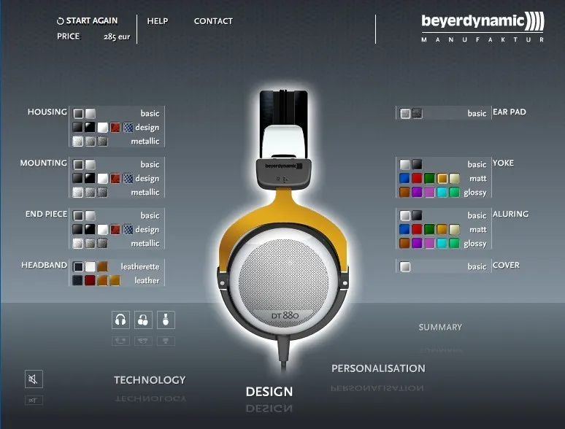Choose matte black design Mounting swatch
565x429 pixels.
pyautogui.click(x=77, y=179)
